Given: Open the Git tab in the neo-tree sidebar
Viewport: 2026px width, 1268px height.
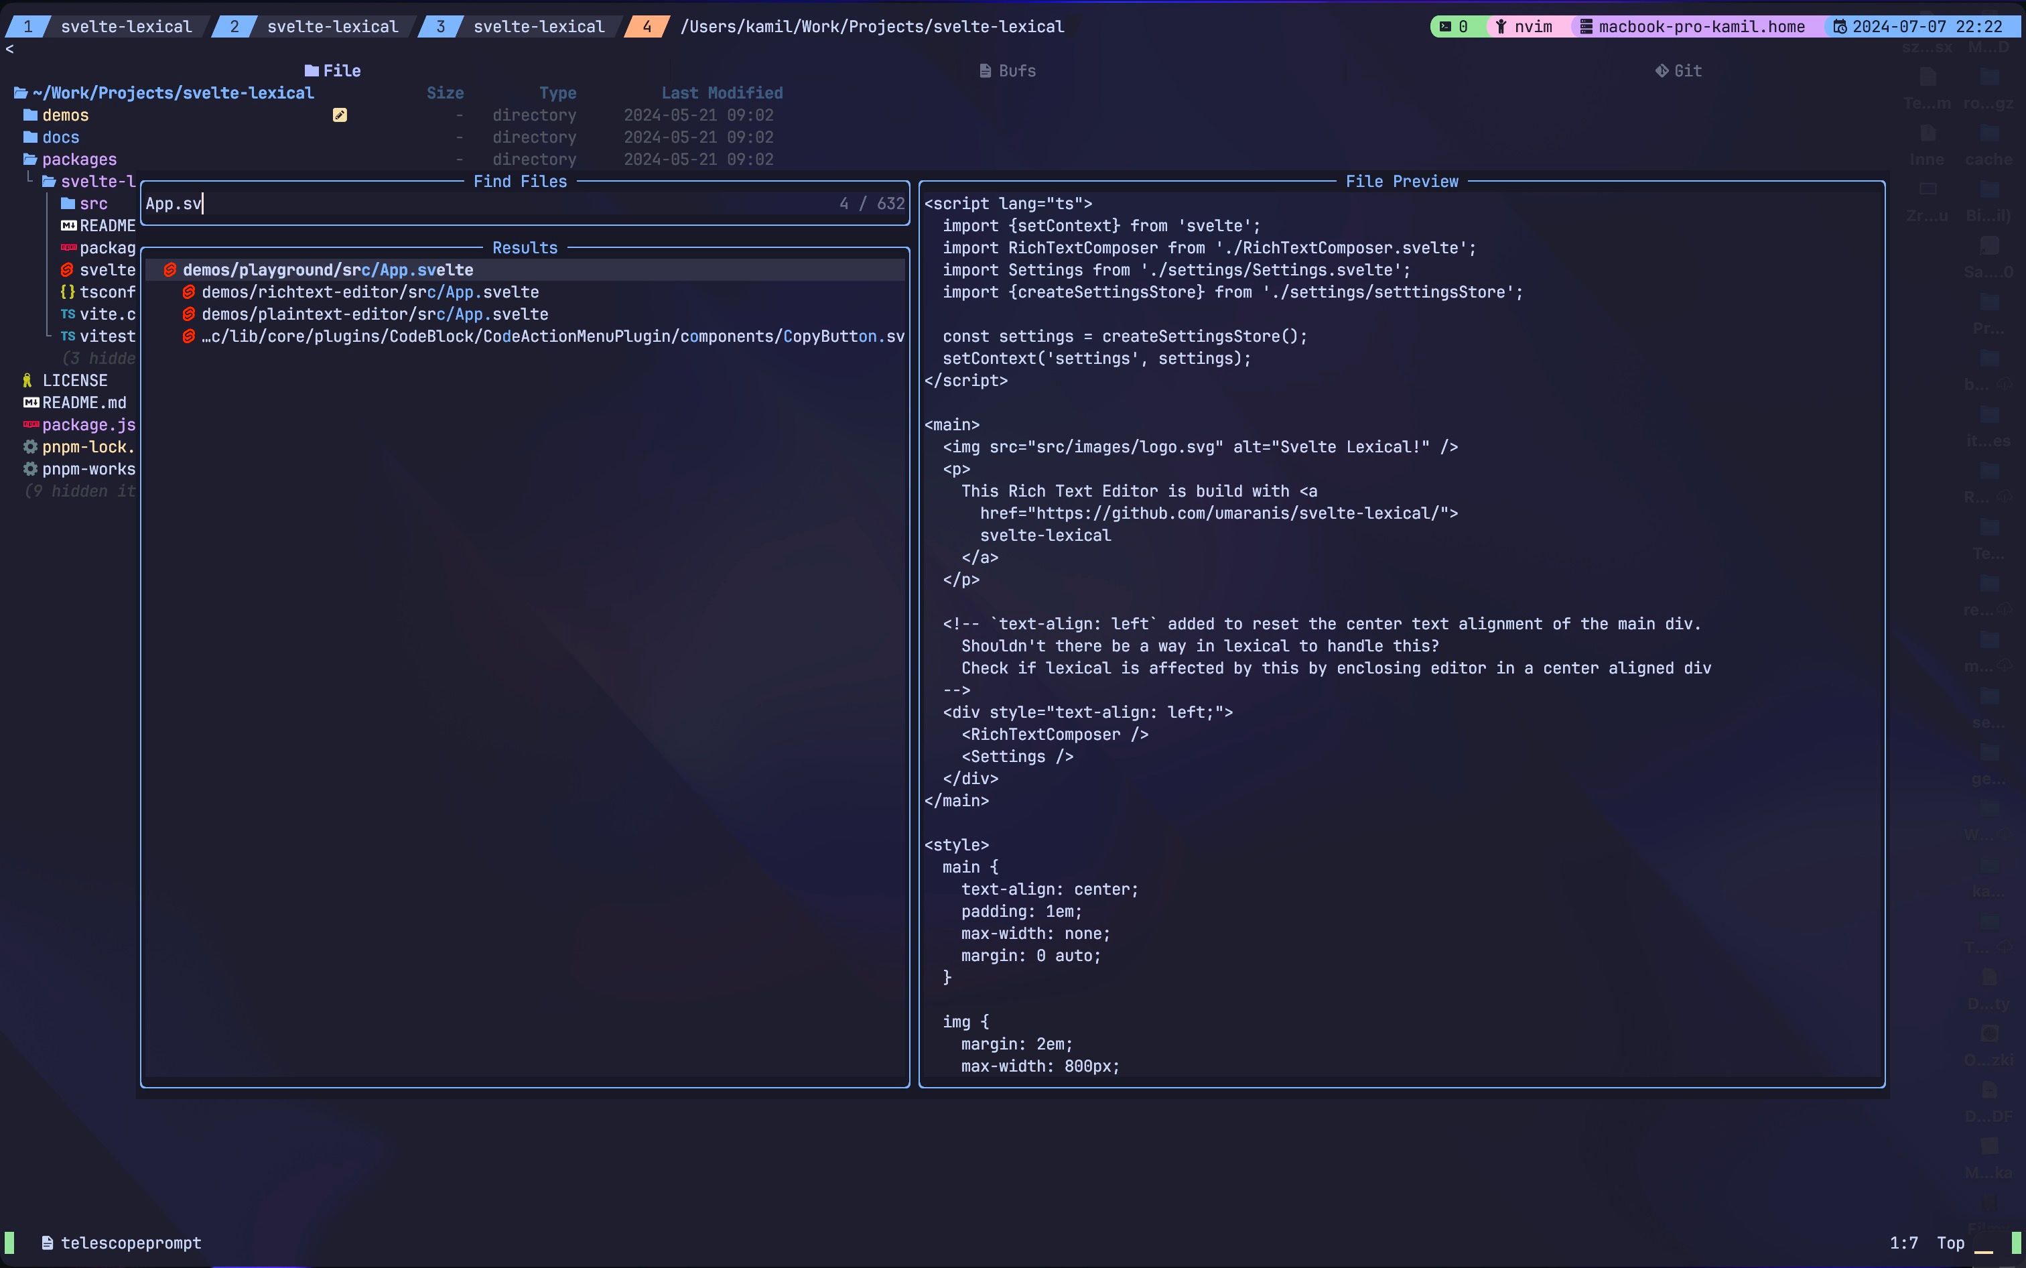Looking at the screenshot, I should [x=1679, y=71].
